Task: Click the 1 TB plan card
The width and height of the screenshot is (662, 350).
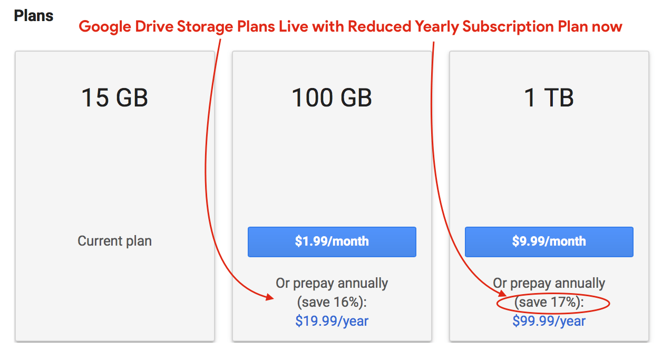Action: coord(549,158)
